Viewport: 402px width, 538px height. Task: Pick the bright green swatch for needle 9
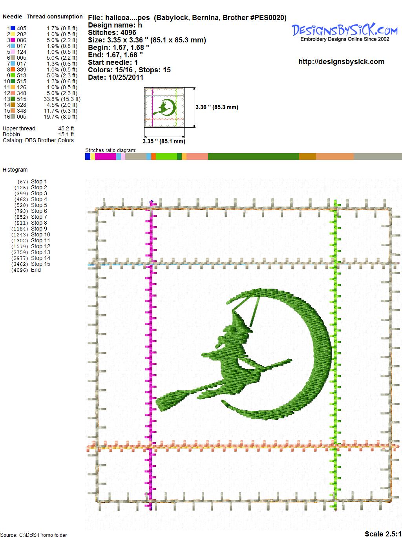click(13, 75)
